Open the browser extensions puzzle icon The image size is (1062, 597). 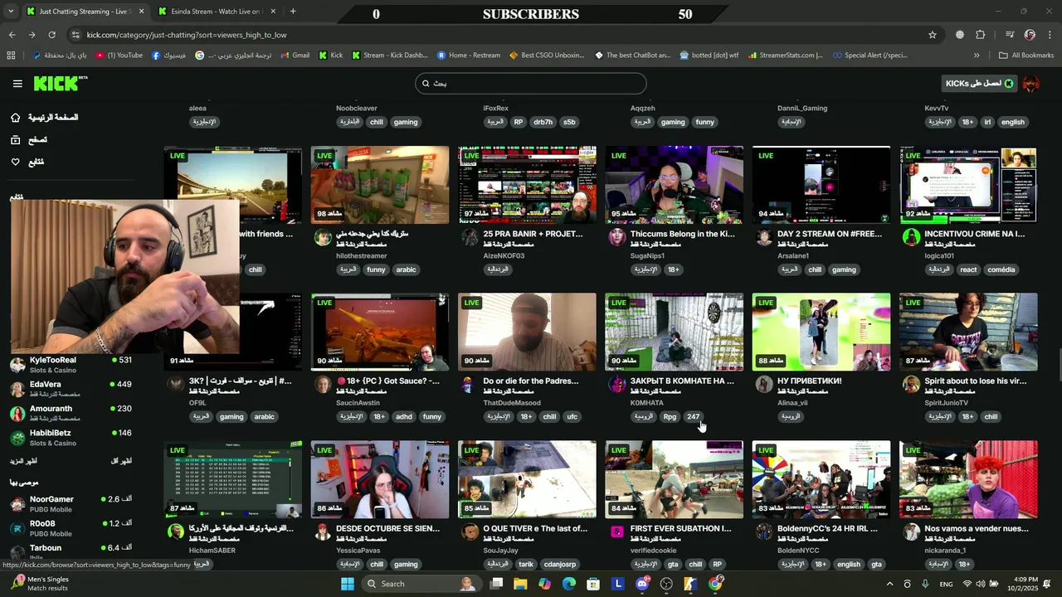pyautogui.click(x=981, y=35)
